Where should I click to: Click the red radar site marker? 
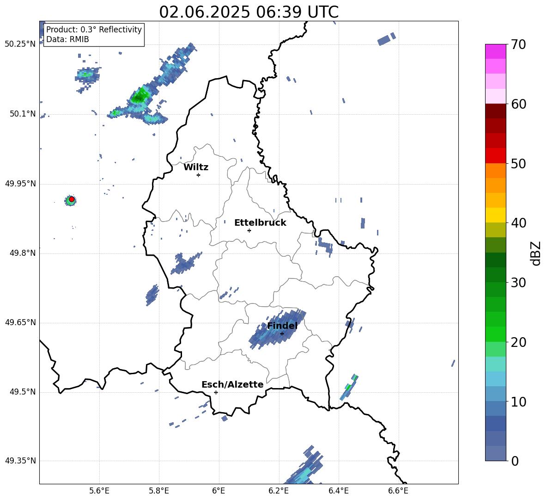[x=72, y=199]
